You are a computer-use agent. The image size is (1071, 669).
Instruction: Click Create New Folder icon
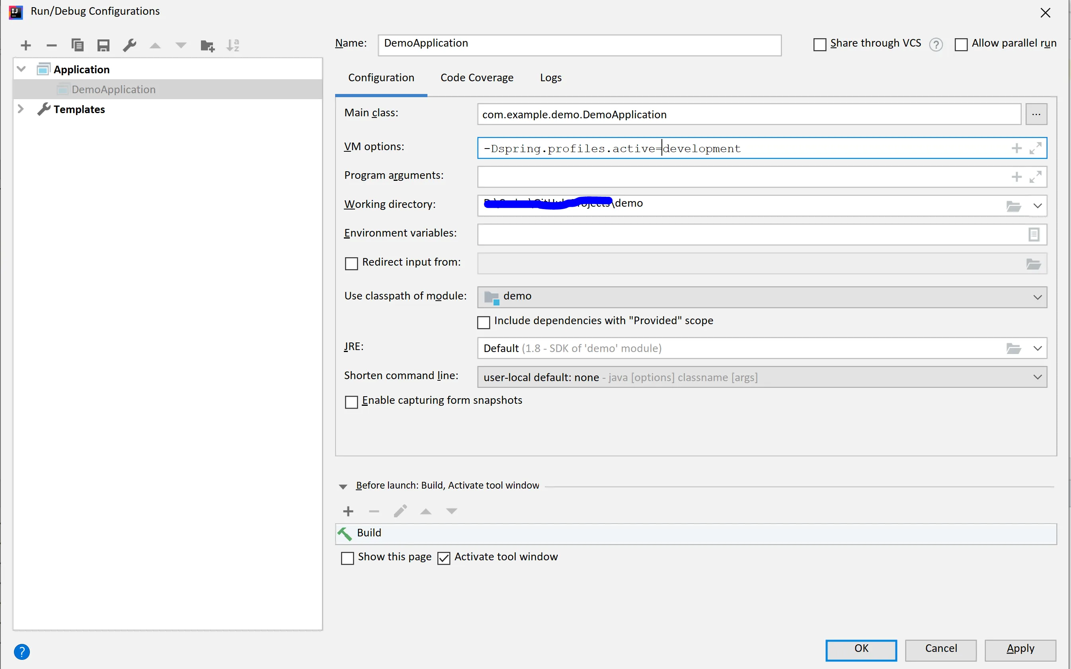point(207,45)
